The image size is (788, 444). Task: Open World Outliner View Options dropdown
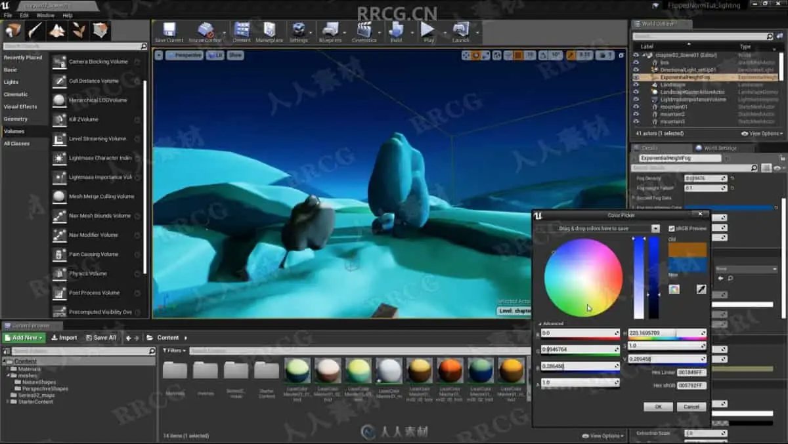pos(762,133)
